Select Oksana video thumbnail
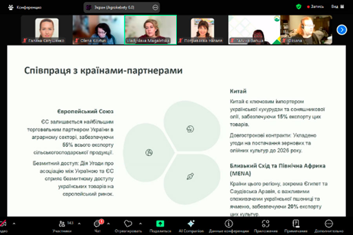This screenshot has height=235, width=353. point(306,30)
